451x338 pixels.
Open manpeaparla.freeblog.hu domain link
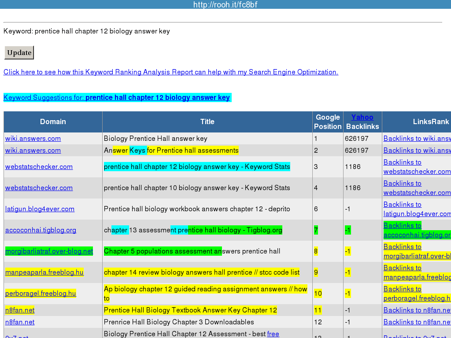coord(44,272)
